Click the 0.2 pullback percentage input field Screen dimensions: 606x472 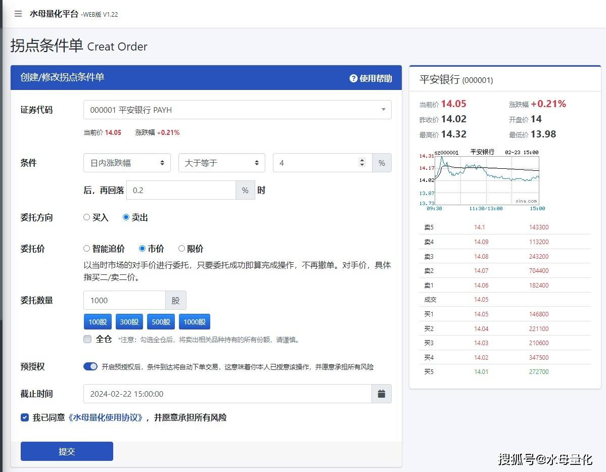click(181, 190)
